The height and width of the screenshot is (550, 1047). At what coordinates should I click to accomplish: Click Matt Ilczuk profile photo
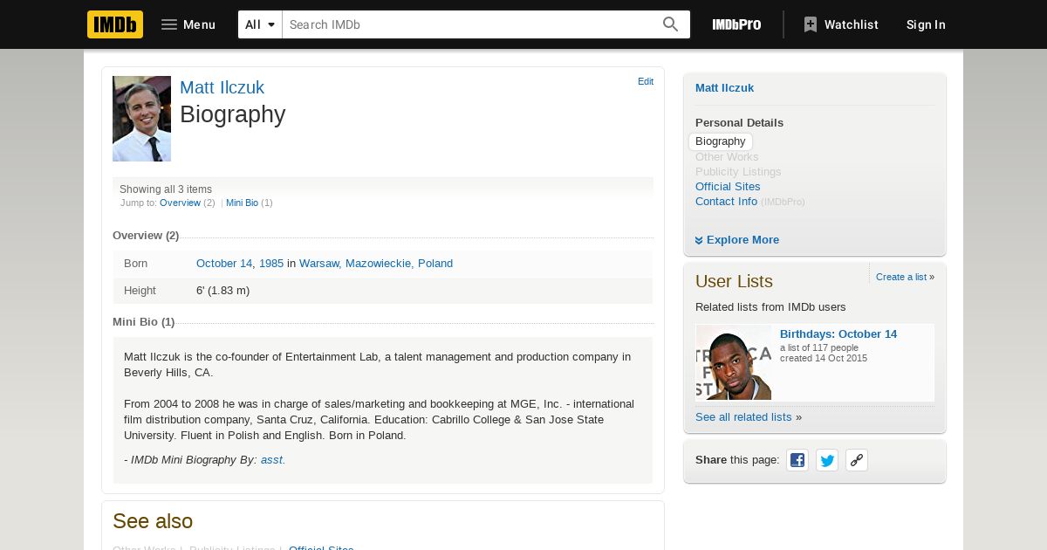tap(141, 119)
